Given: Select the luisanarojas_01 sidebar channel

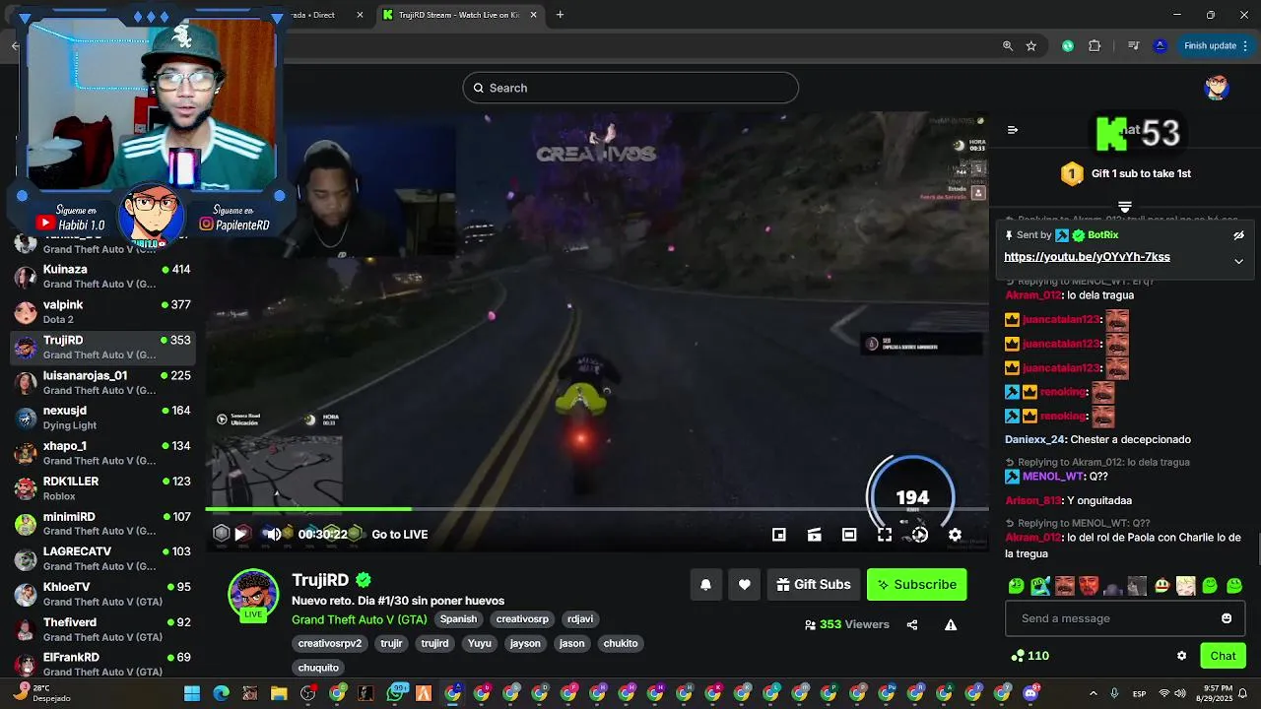Looking at the screenshot, I should pyautogui.click(x=102, y=382).
